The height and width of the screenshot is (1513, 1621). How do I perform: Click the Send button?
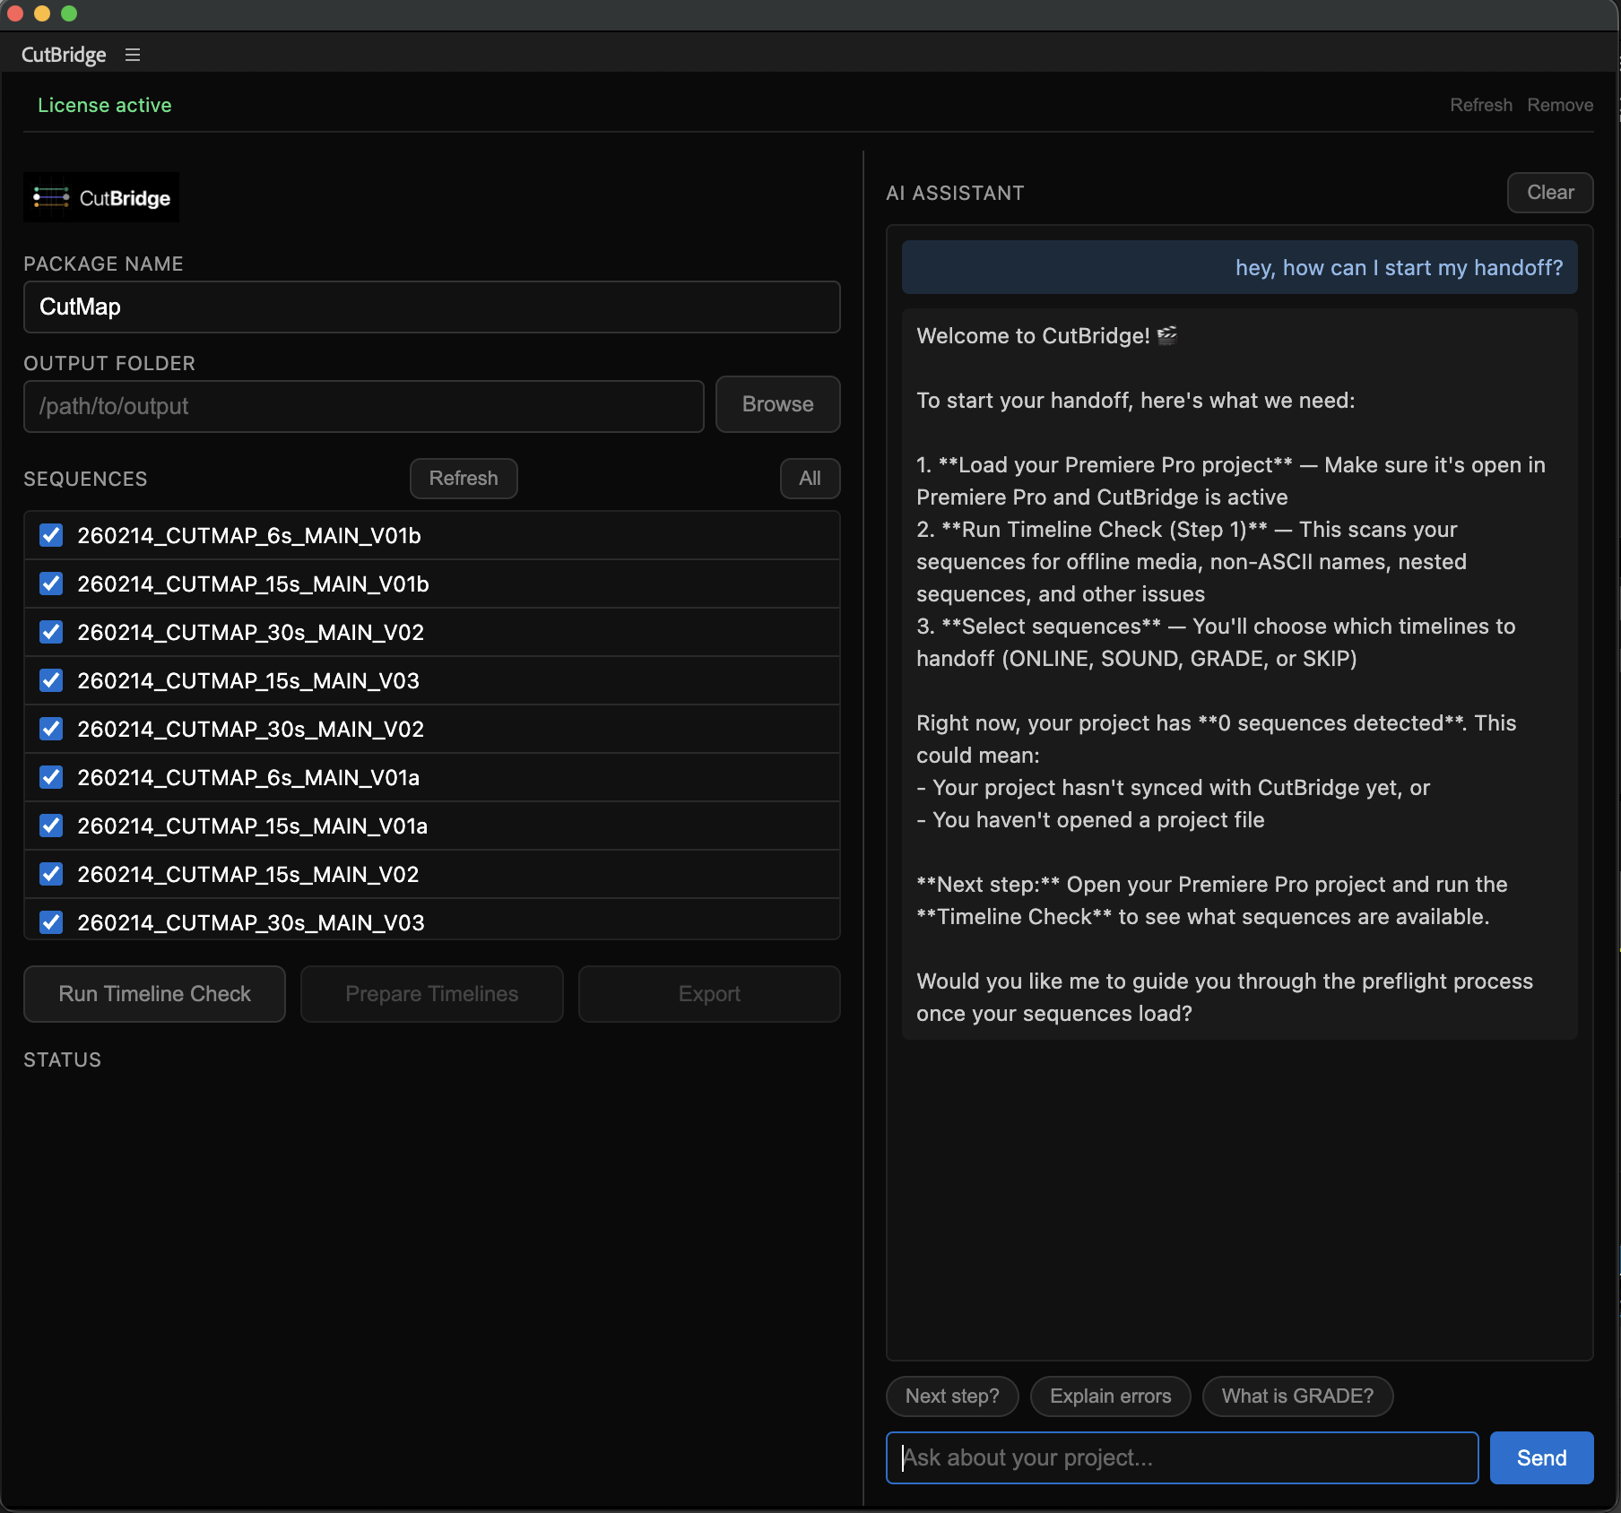point(1540,1457)
